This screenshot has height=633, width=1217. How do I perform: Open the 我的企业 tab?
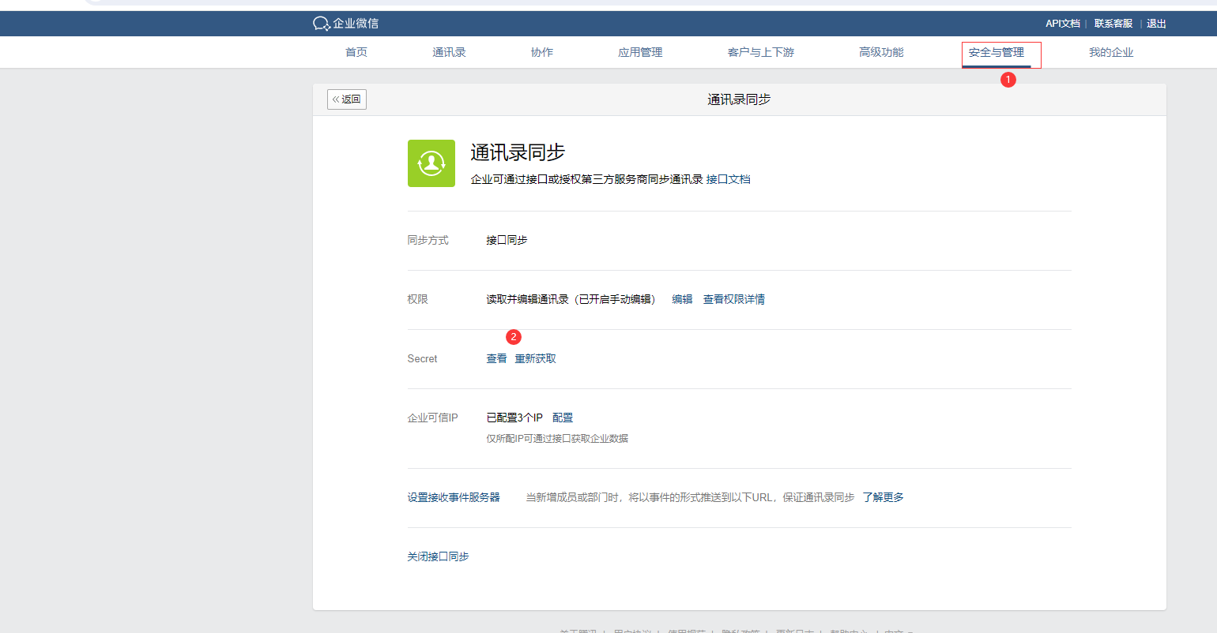1111,52
